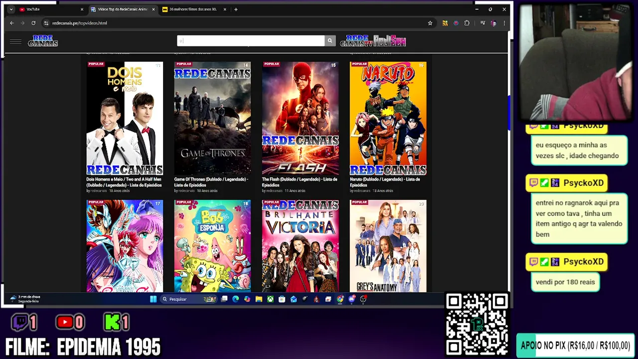Open the RedeCanais TV logo link

pos(356,41)
